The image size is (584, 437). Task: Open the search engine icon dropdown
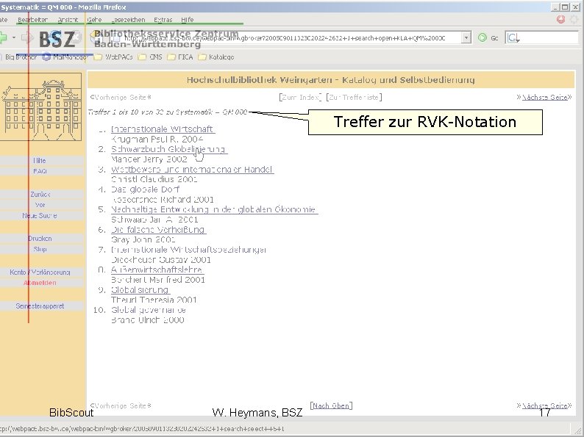coord(513,37)
